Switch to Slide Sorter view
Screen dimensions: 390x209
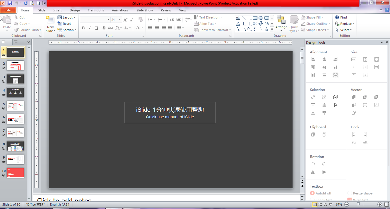pyautogui.click(x=320, y=204)
